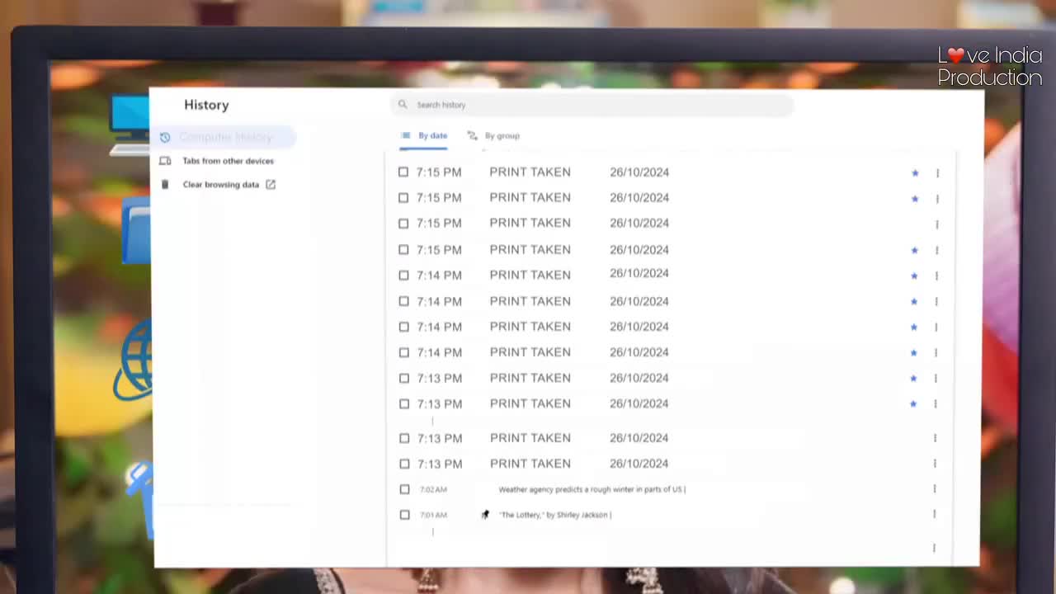Click the magnifier icon in the history search bar

(x=403, y=105)
